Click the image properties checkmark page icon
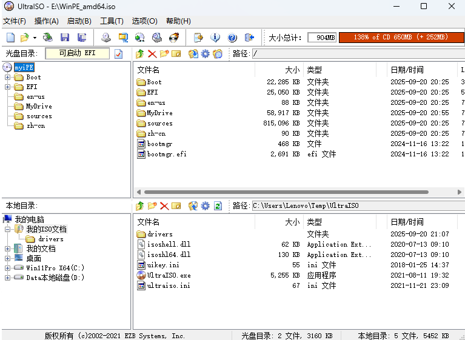465x340 pixels. pyautogui.click(x=119, y=54)
